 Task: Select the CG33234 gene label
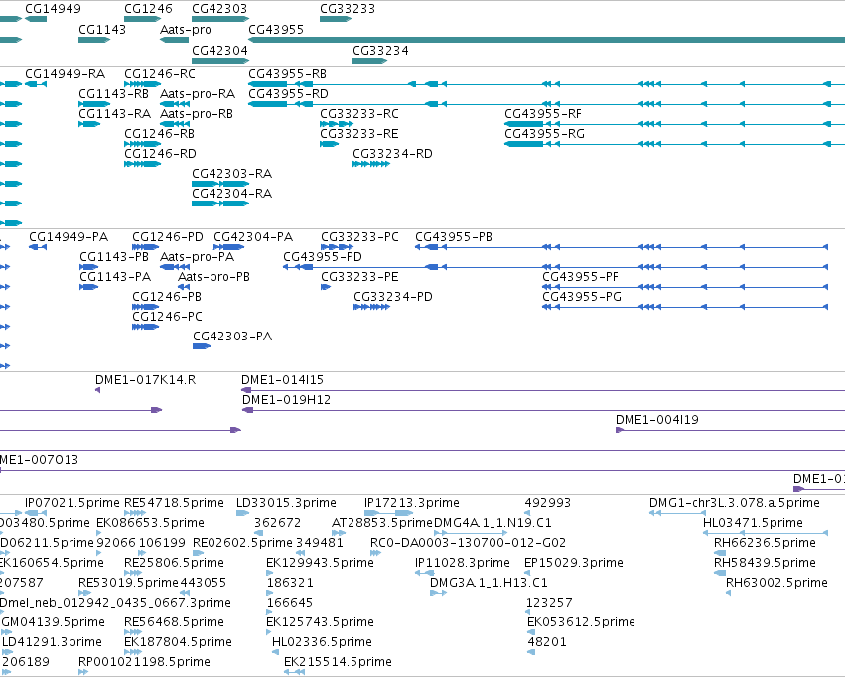coord(380,51)
